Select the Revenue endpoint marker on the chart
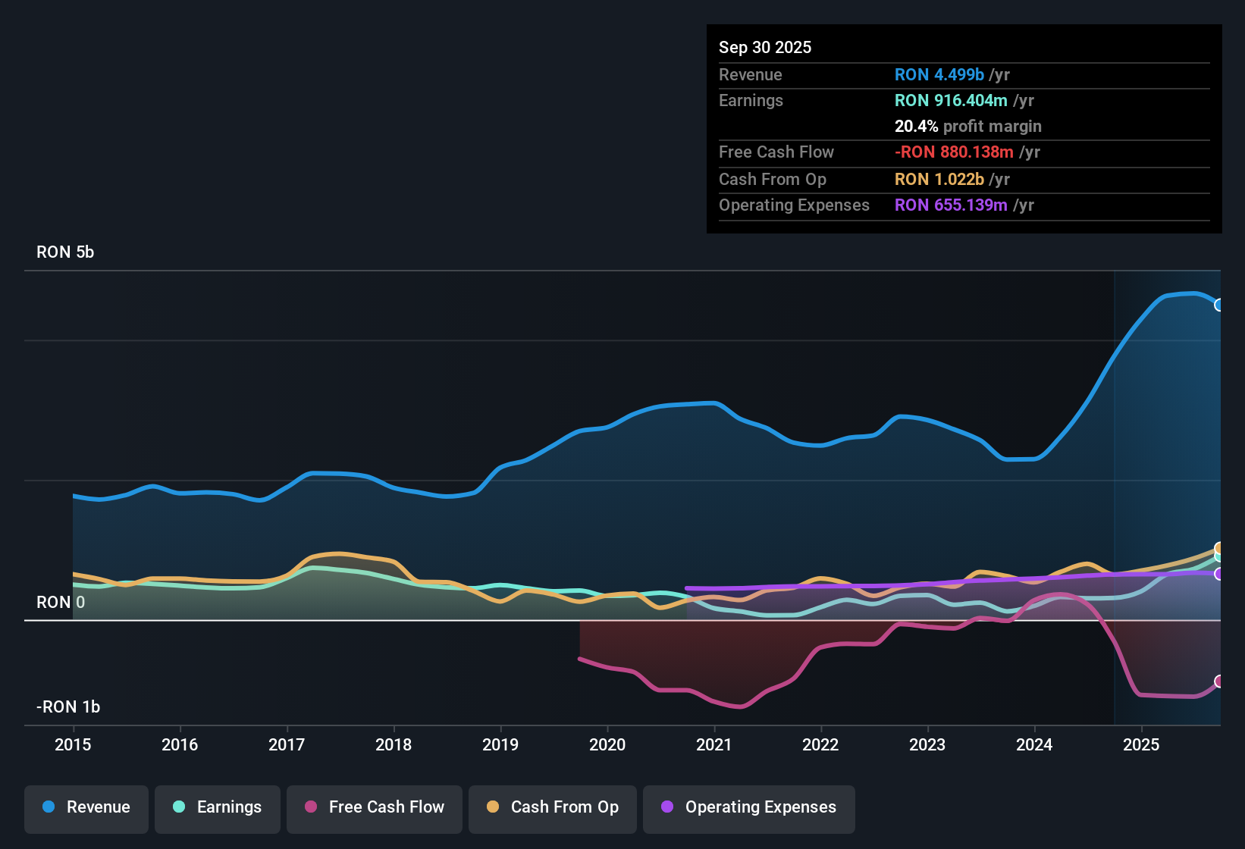1245x849 pixels. pos(1221,305)
